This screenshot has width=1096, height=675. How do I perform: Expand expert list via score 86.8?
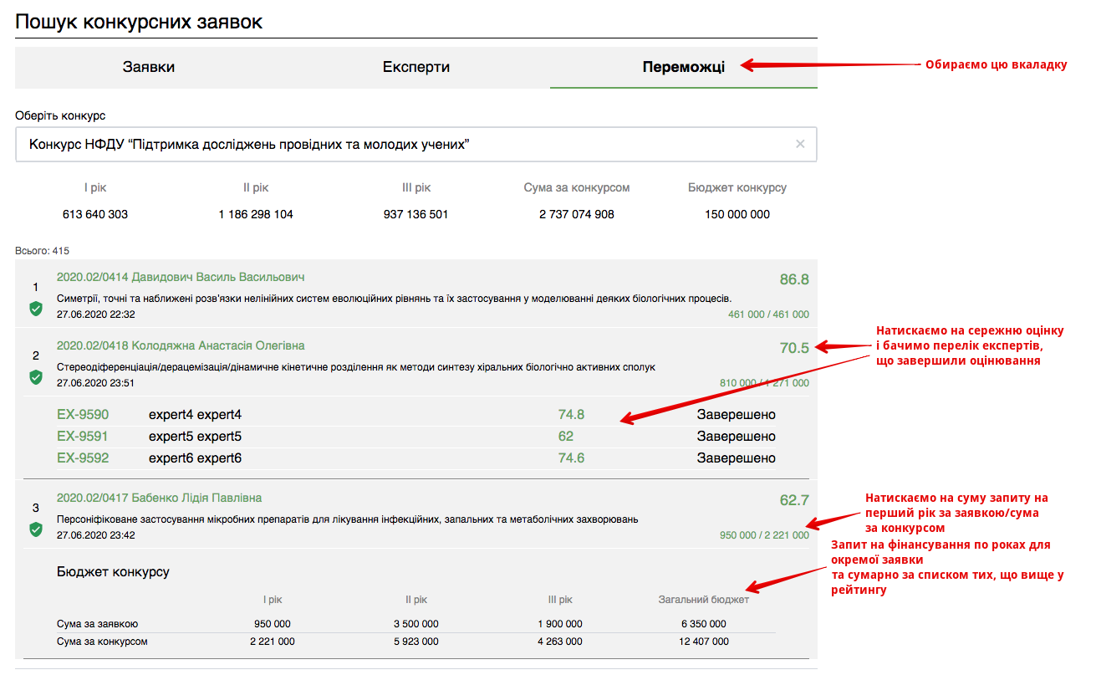[793, 279]
